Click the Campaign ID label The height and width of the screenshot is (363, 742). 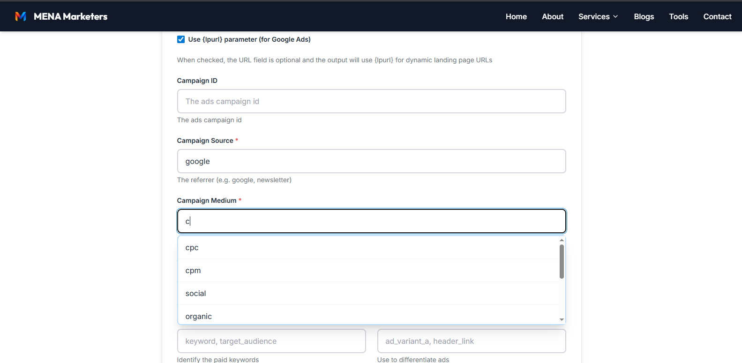pos(197,81)
